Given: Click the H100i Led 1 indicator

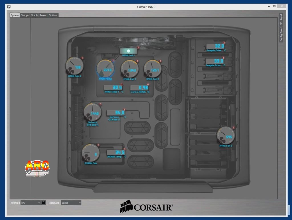Looking at the screenshot, I should coord(128,51).
